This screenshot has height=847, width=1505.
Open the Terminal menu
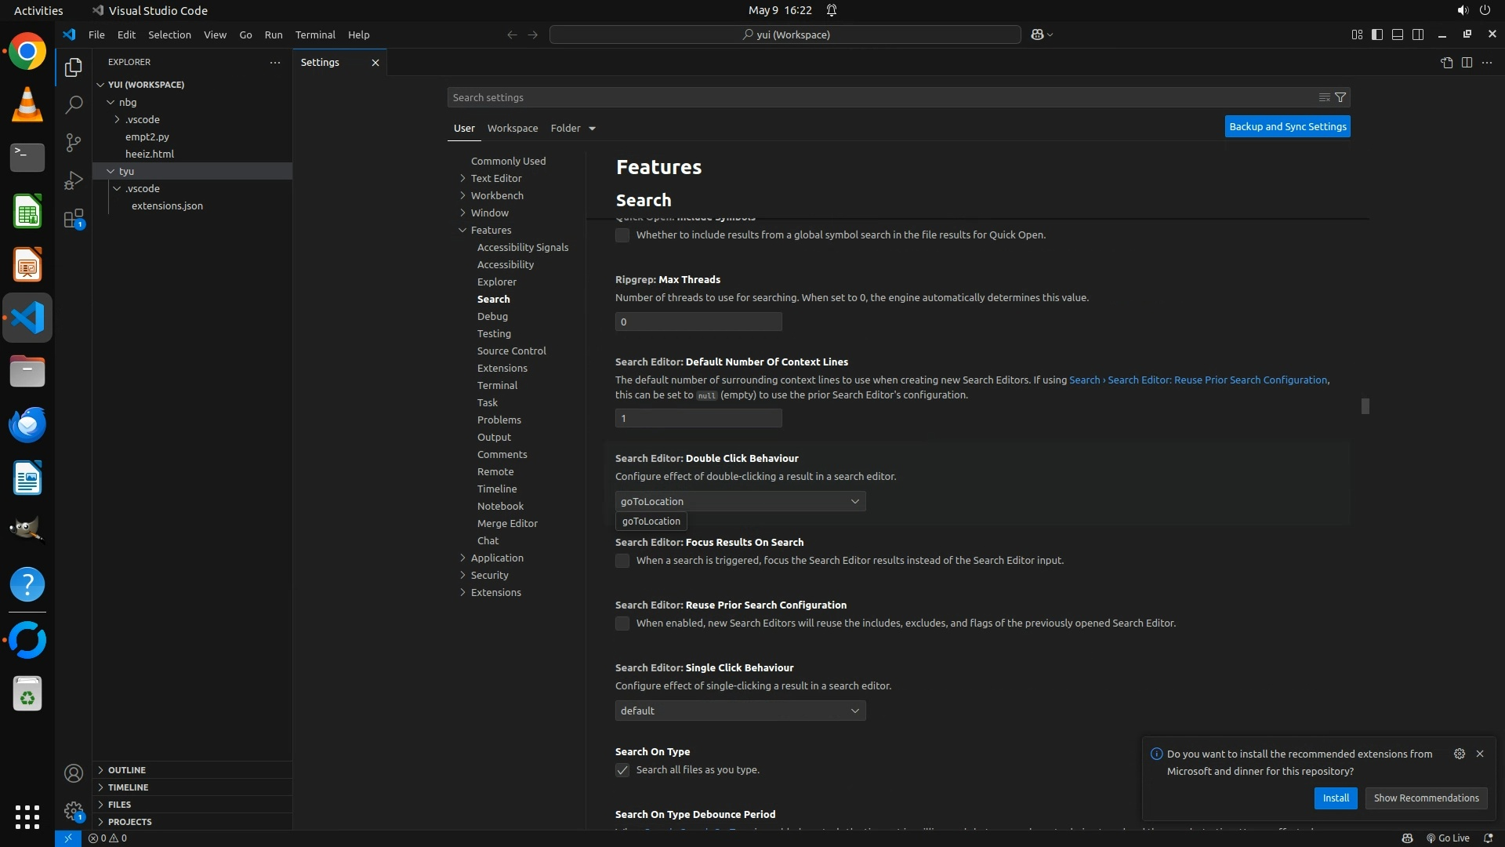click(314, 35)
